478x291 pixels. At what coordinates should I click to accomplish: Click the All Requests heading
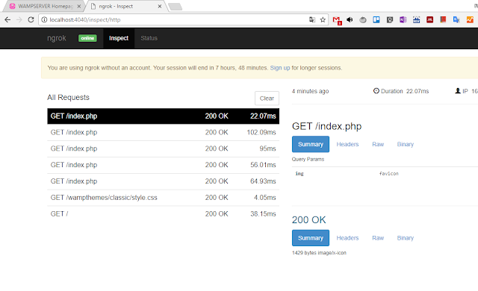68,98
